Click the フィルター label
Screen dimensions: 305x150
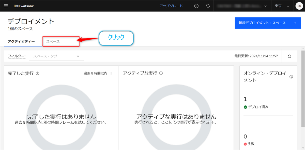click(x=17, y=56)
